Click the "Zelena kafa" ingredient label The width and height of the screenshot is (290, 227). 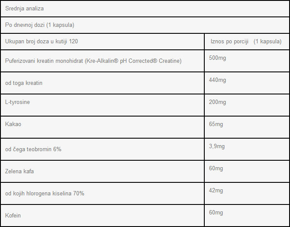[x=19, y=171]
